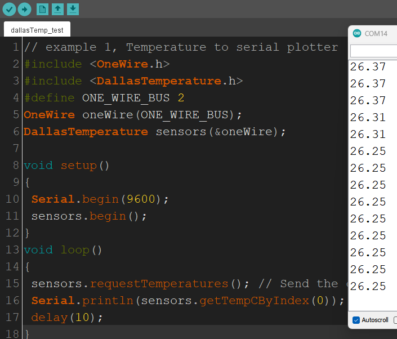Click on the void setup() line
Screen dimensions: 397x339
(66, 166)
